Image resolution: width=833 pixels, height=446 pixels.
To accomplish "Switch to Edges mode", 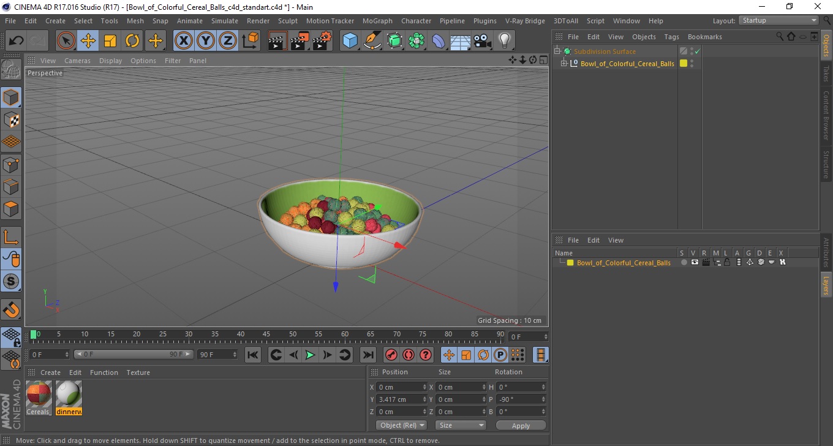I will [x=11, y=186].
